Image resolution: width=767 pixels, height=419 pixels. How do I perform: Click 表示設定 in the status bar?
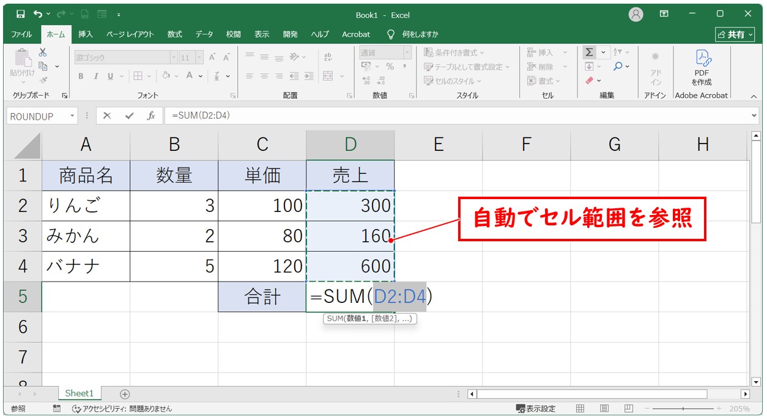[536, 409]
